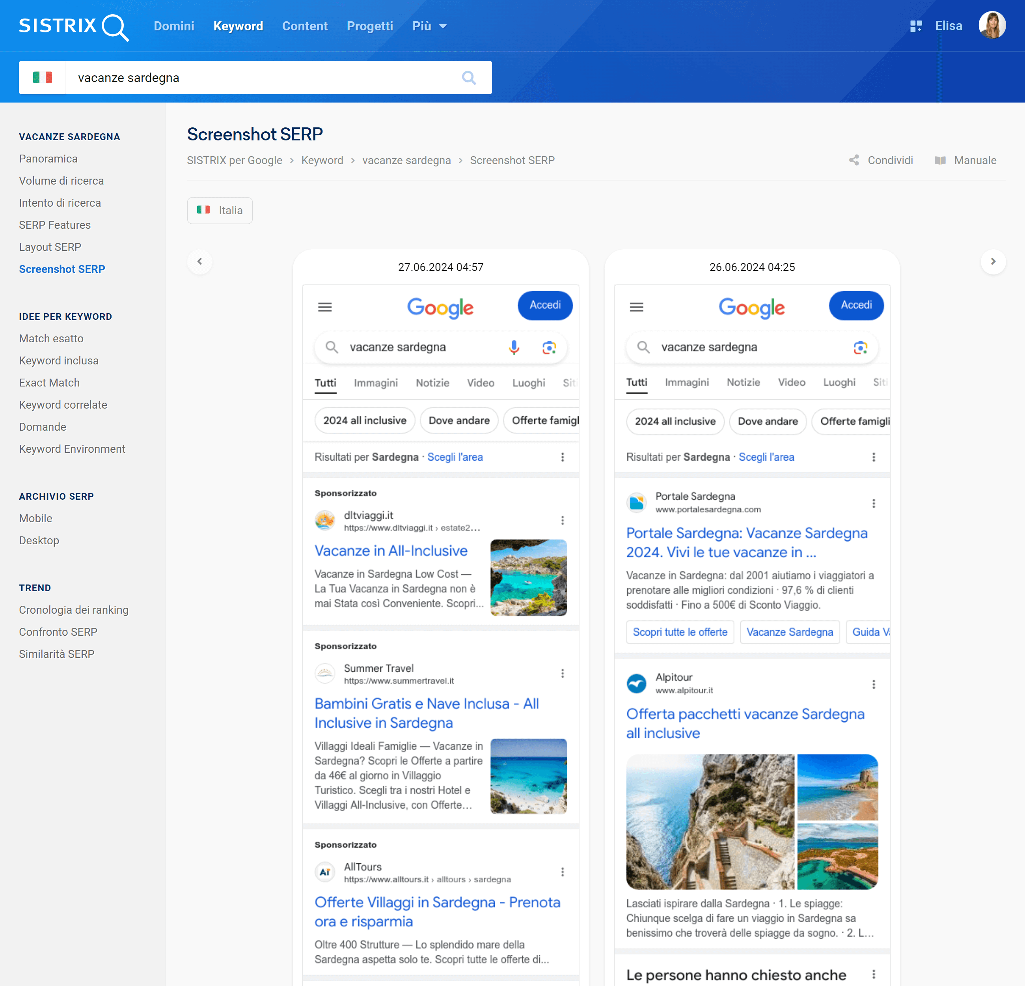Click the magnifier icon in the 26.06.2024 Google search box
The image size is (1025, 986).
[643, 347]
